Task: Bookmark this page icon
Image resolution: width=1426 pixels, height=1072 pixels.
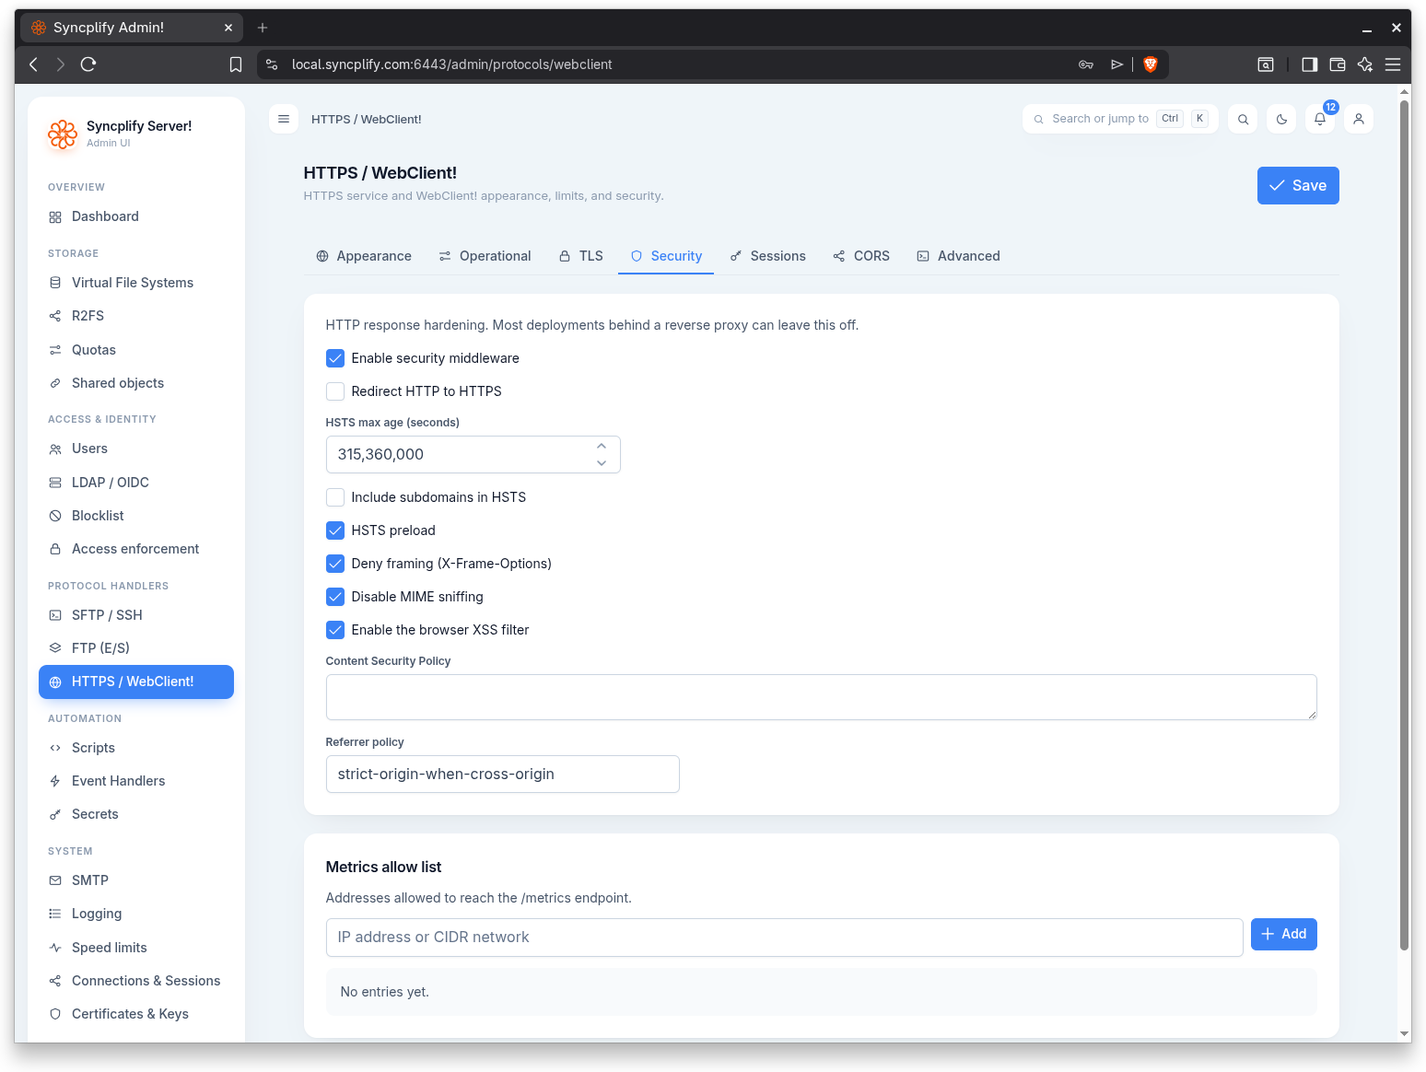Action: pyautogui.click(x=236, y=64)
